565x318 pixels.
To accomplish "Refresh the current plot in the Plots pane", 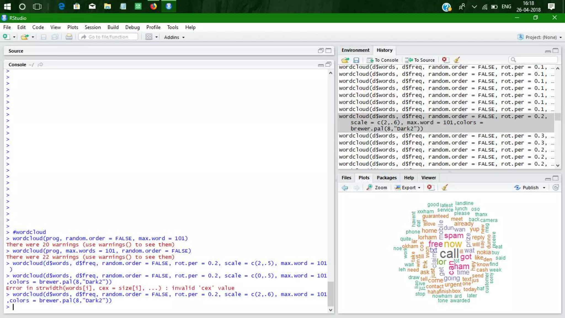I will coord(556,187).
